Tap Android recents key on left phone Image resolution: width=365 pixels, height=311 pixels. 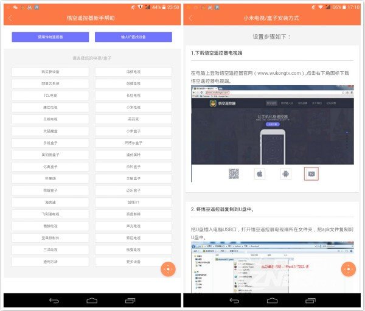pos(130,301)
